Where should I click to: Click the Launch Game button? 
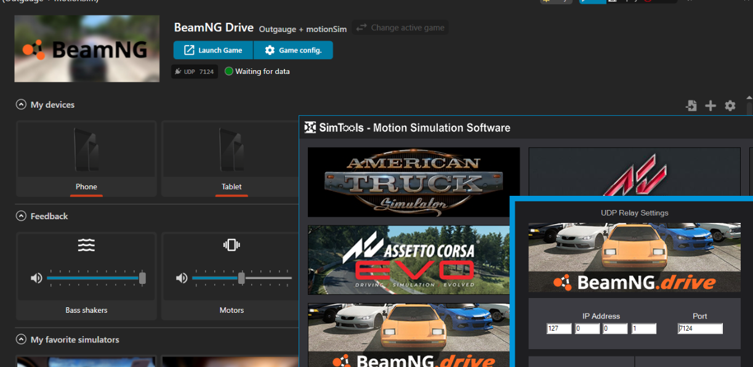(x=213, y=50)
